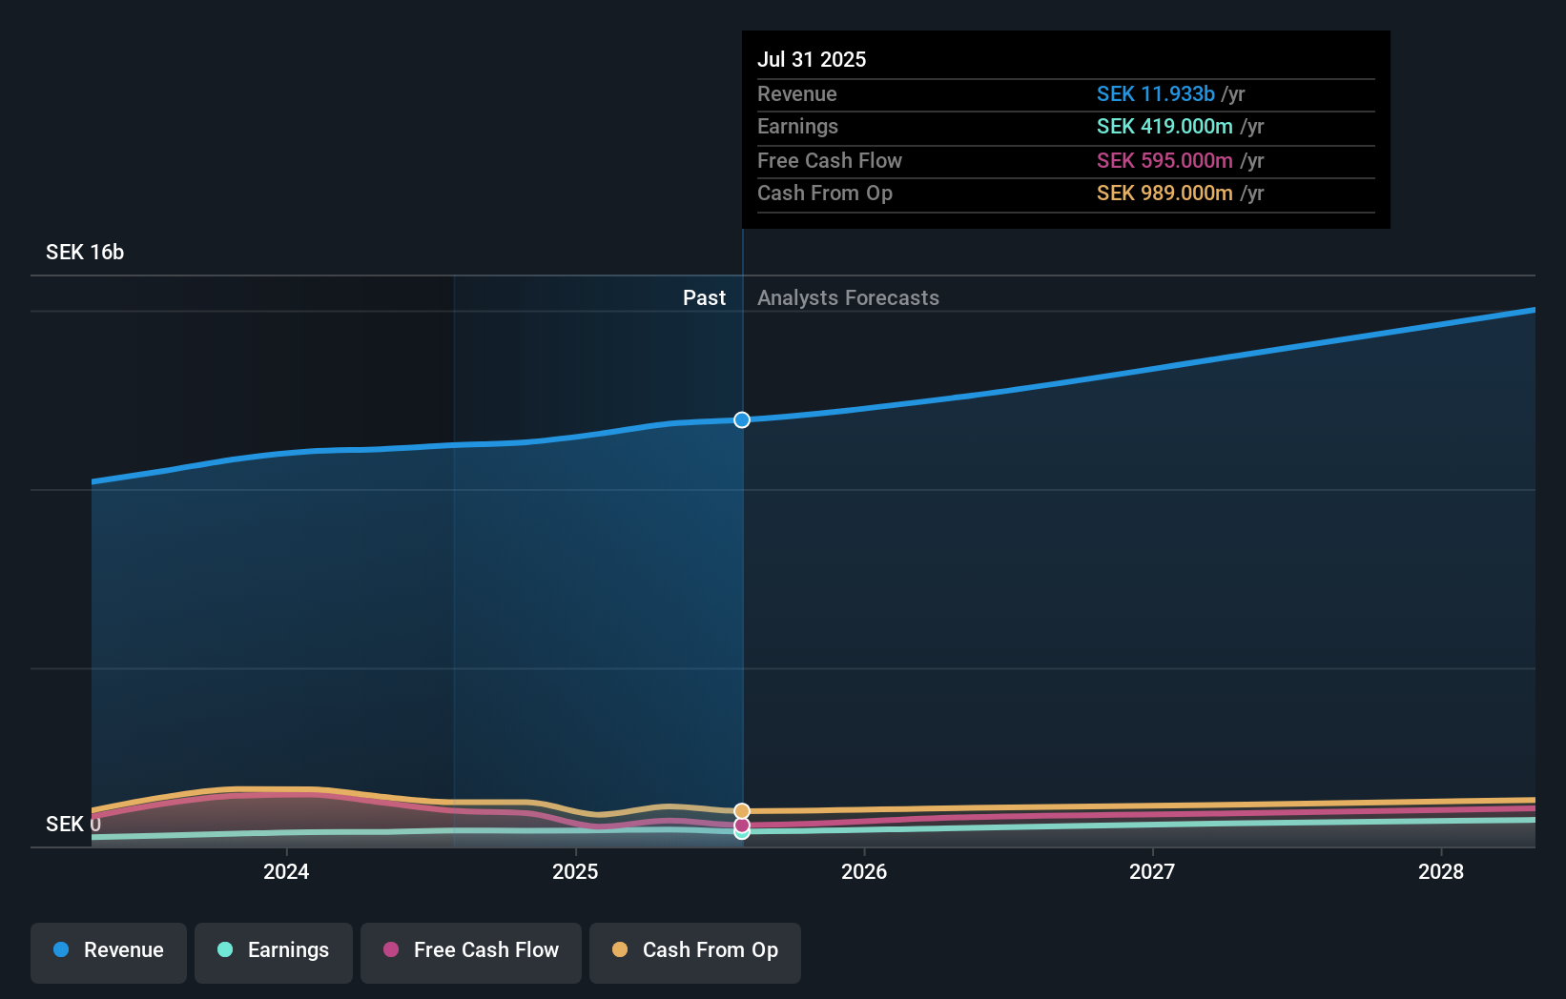Click the teal Earnings legend dot
1566x999 pixels.
coord(224,949)
